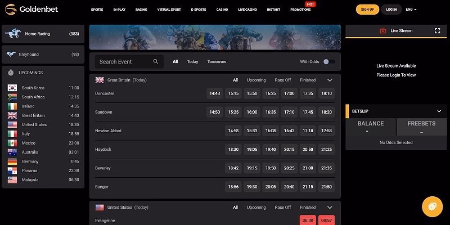Viewport: 450px width, 225px height.
Task: Click United States flag in race header
Action: [x=100, y=207]
